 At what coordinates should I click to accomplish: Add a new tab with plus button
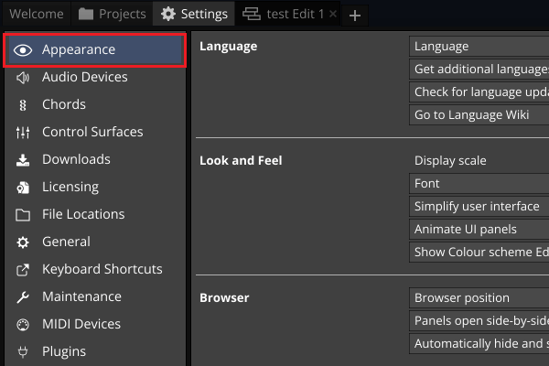tap(356, 15)
